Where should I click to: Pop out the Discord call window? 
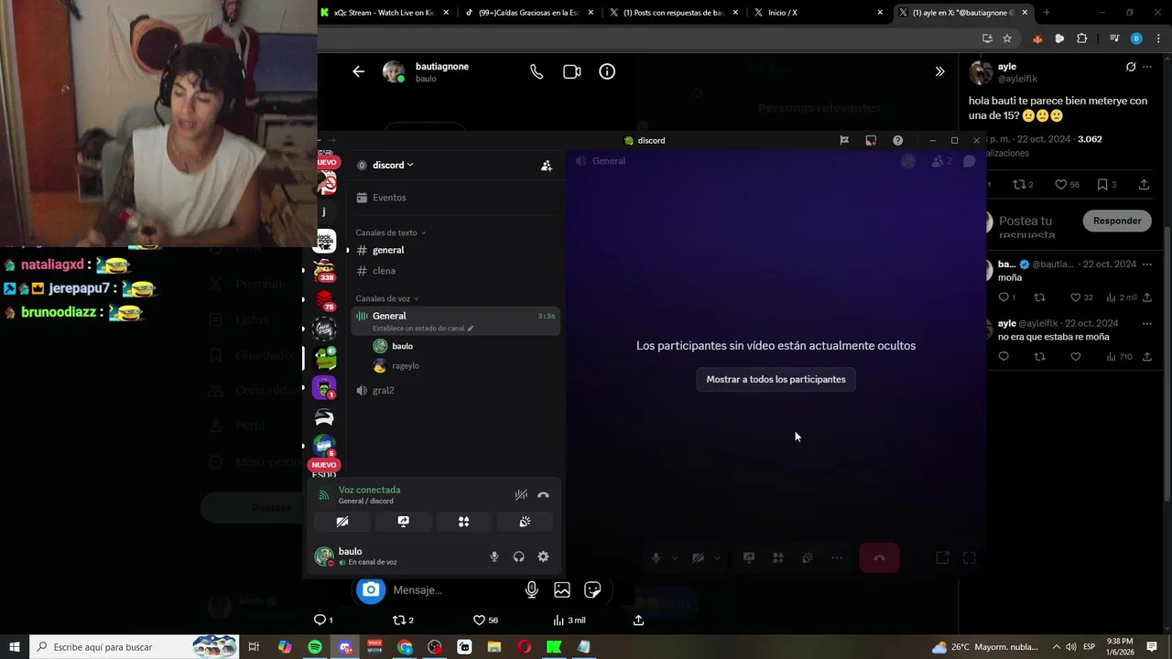click(942, 557)
